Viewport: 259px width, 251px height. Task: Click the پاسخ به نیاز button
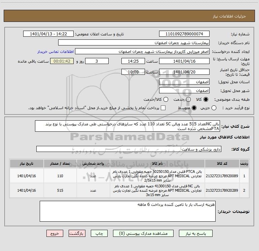195,233
